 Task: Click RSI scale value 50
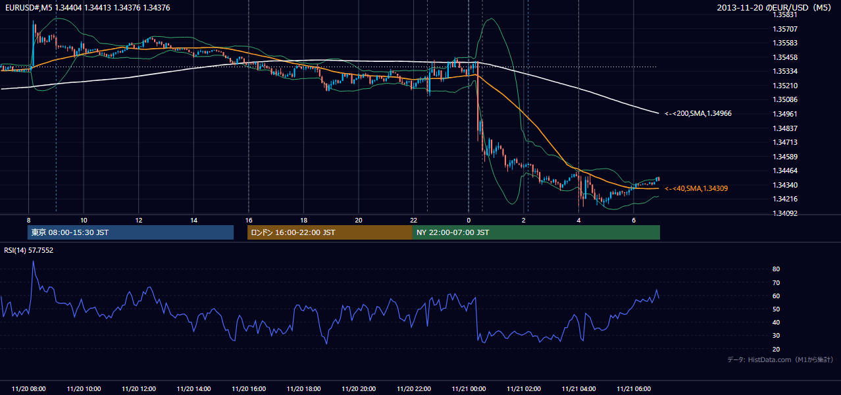(777, 309)
